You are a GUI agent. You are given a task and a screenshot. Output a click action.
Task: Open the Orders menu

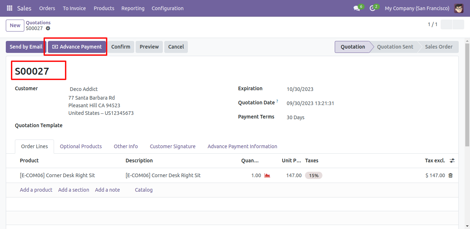click(47, 8)
